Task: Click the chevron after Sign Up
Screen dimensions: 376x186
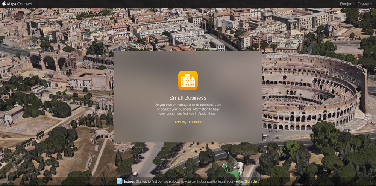Action: [x=259, y=181]
